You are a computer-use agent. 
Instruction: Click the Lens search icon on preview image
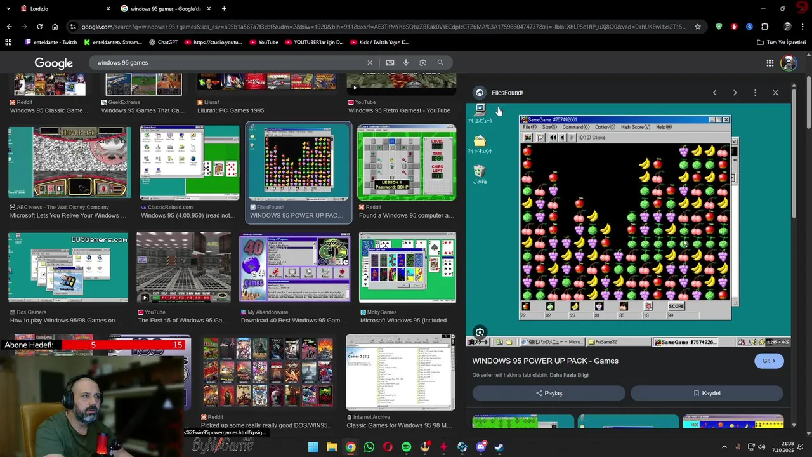click(480, 332)
